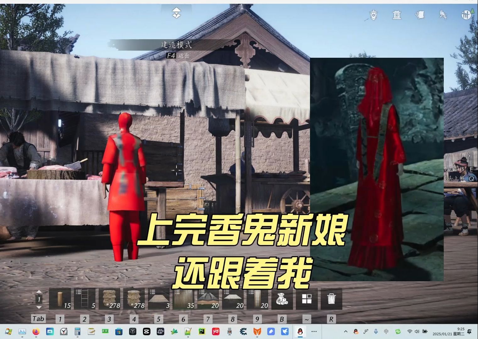Expand the system tray hidden icons chevron
Screen dimensions: 478x339
[x=346, y=331]
